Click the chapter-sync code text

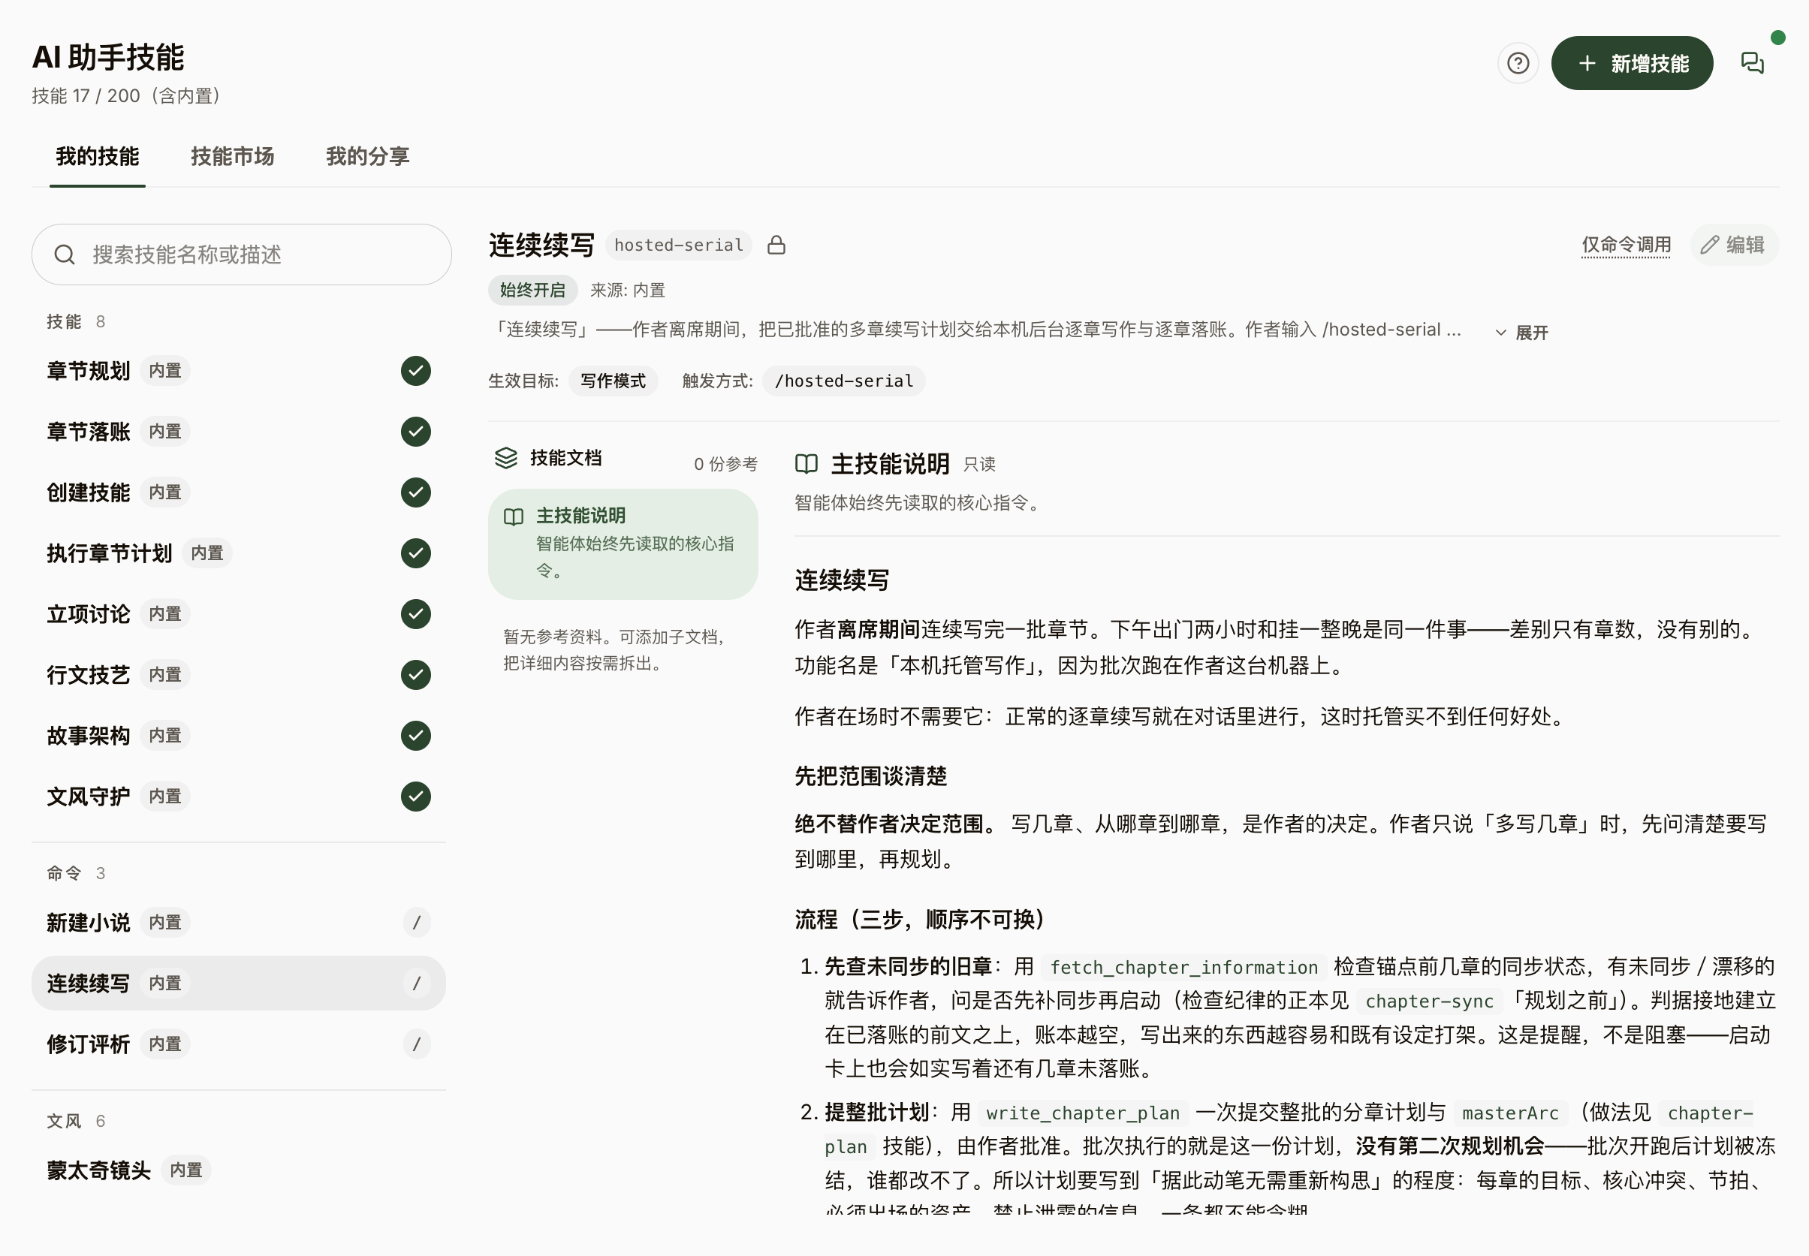coord(1429,1000)
